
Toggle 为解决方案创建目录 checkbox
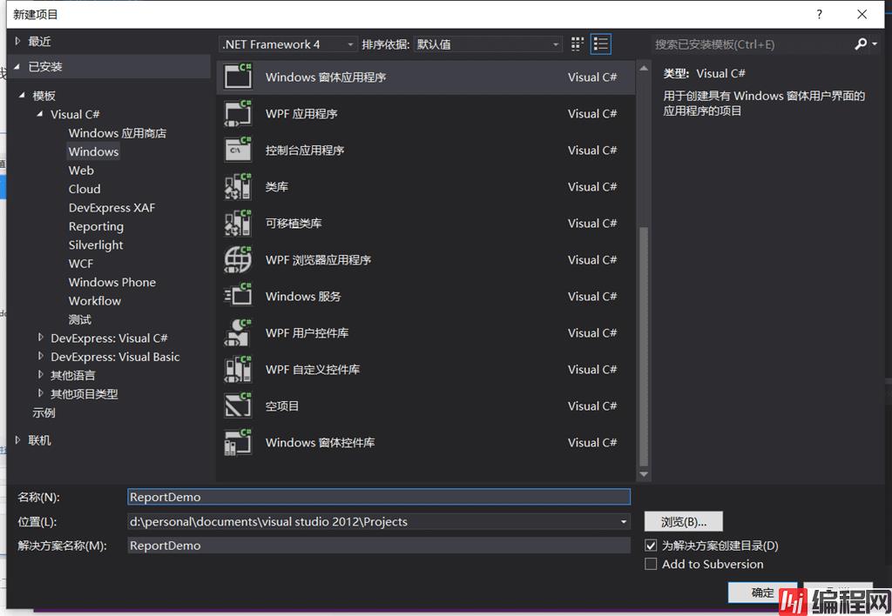point(651,546)
